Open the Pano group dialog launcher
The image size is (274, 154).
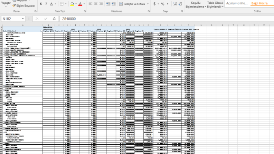click(36, 11)
